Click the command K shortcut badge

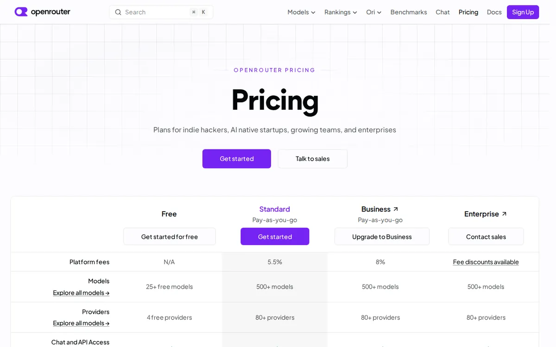point(199,12)
